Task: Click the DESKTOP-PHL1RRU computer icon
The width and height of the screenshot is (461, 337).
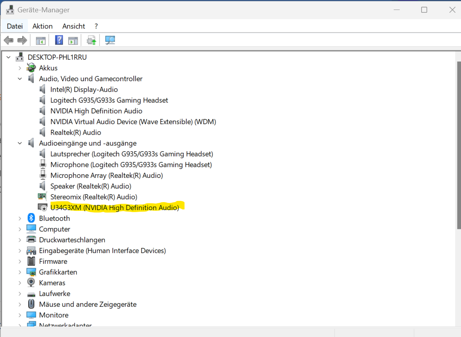Action: (20, 57)
